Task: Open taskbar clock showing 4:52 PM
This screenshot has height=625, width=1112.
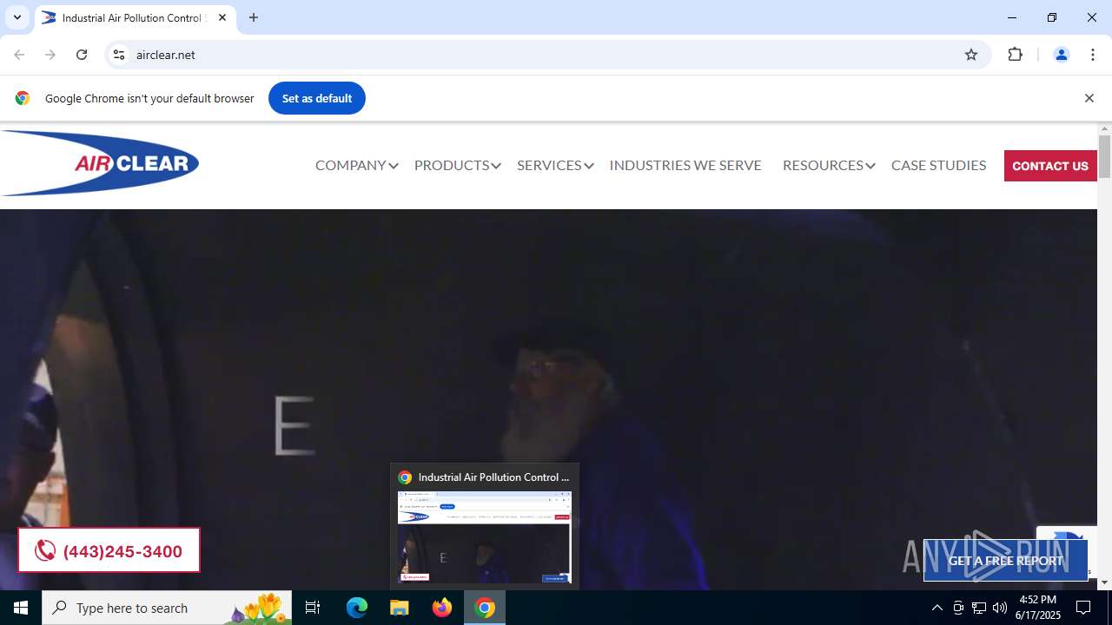Action: pos(1038,608)
